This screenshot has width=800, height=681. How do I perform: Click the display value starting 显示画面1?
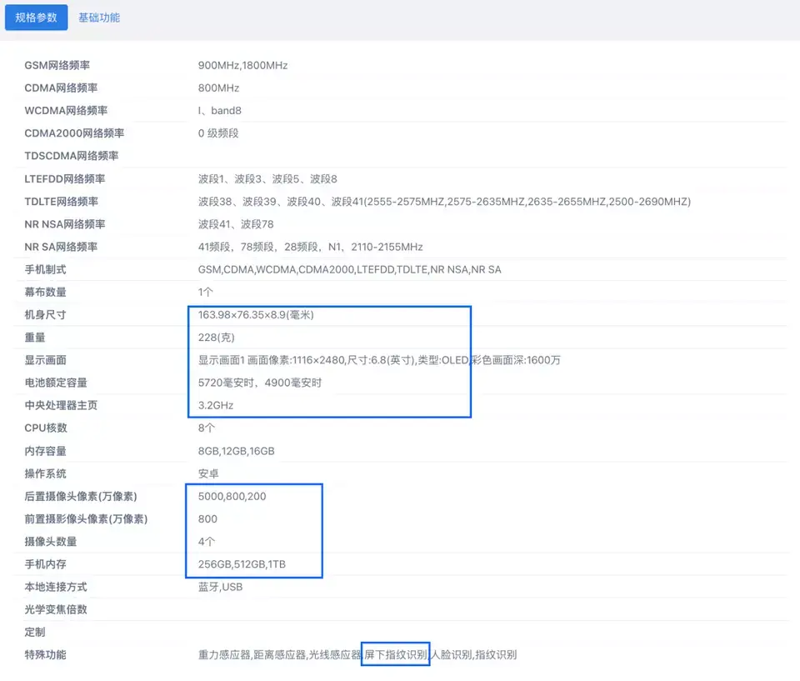(379, 360)
